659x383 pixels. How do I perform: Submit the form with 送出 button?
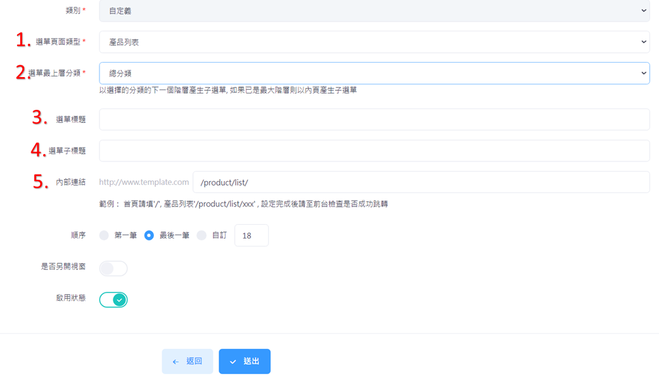tap(245, 361)
